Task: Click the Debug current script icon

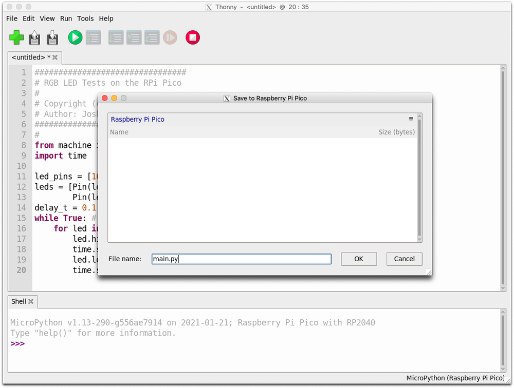Action: (94, 37)
